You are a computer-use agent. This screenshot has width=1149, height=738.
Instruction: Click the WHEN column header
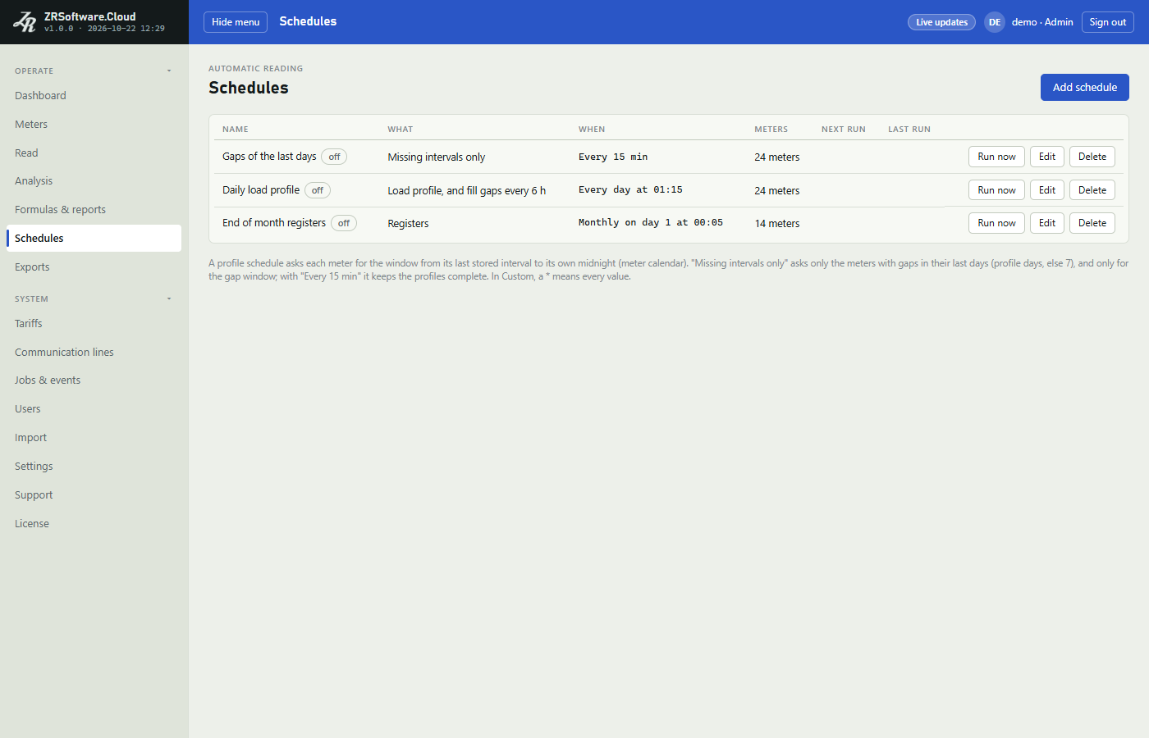592,130
